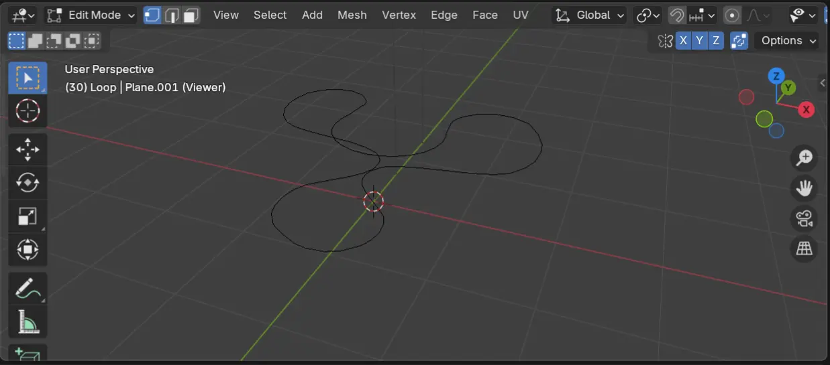This screenshot has width=830, height=365.
Task: Open Global transform orientation dropdown
Action: [589, 15]
